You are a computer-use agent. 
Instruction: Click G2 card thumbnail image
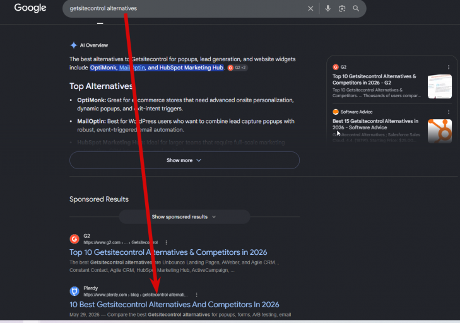click(x=439, y=86)
